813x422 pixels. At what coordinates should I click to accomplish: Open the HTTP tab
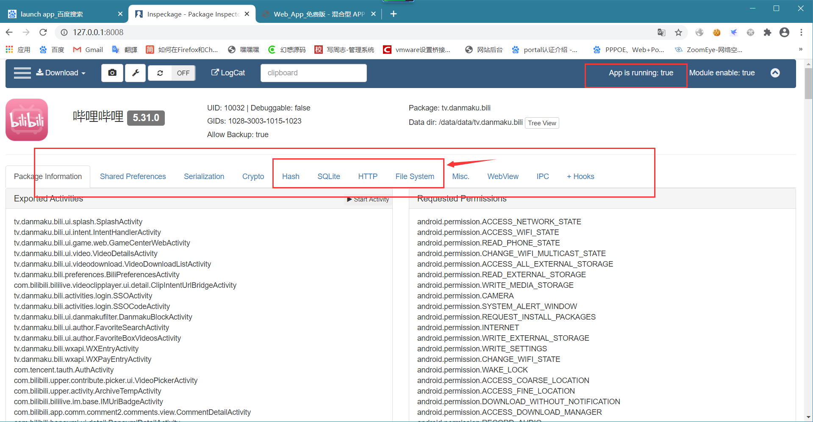pos(368,177)
